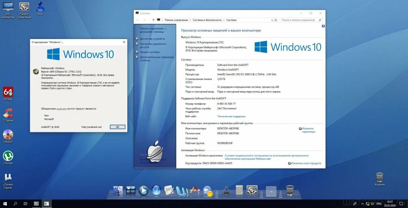Open the Finder icon in the dock
The width and height of the screenshot is (408, 208).
(118, 190)
